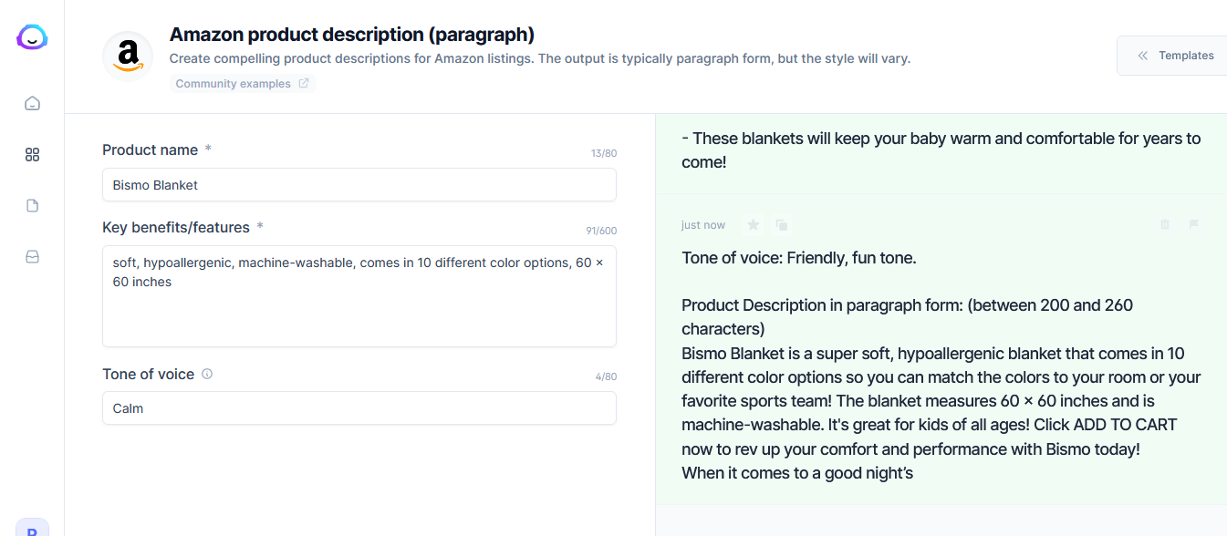
Task: Click the Tone of voice info icon
Action: click(207, 374)
